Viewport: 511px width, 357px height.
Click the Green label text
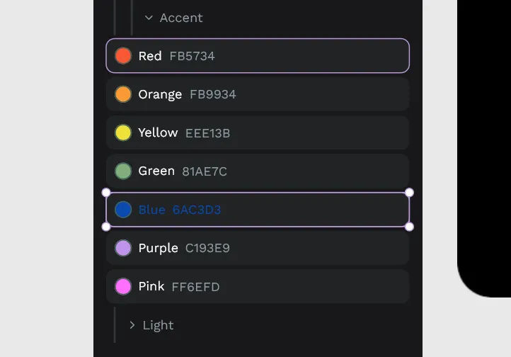[156, 171]
